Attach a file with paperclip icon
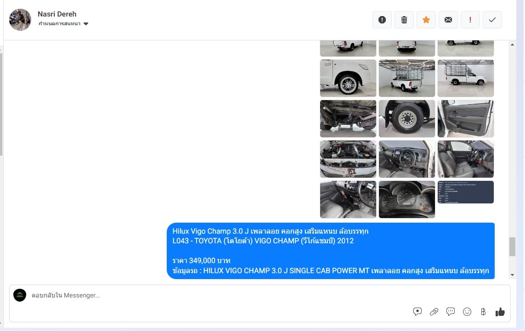This screenshot has height=331, width=525. [434, 312]
